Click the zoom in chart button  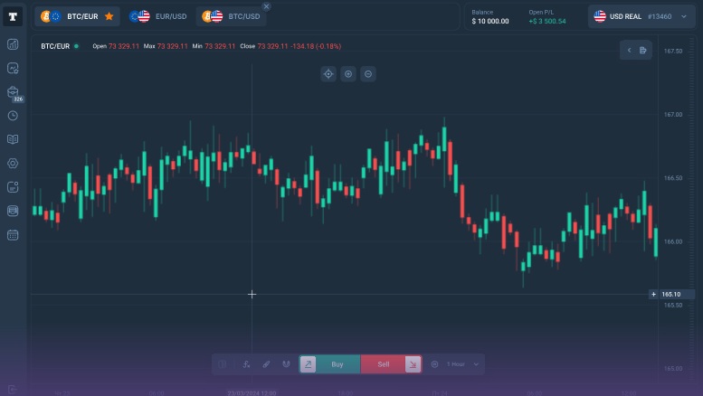click(348, 73)
